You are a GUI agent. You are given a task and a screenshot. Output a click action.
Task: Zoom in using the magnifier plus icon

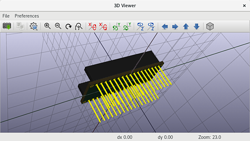pyautogui.click(x=47, y=26)
